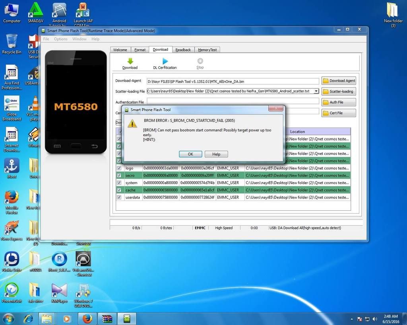Click OK in the BROM error dialog

(x=190, y=154)
